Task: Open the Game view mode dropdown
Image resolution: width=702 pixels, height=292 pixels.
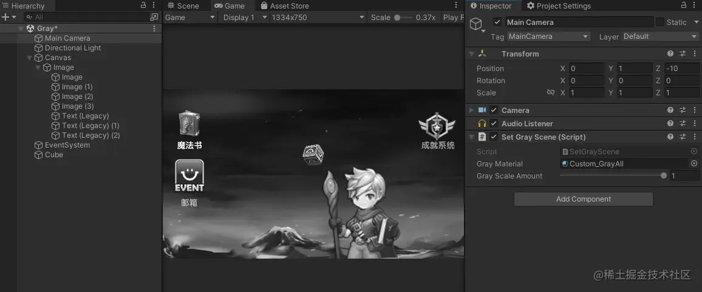Action: pos(190,18)
